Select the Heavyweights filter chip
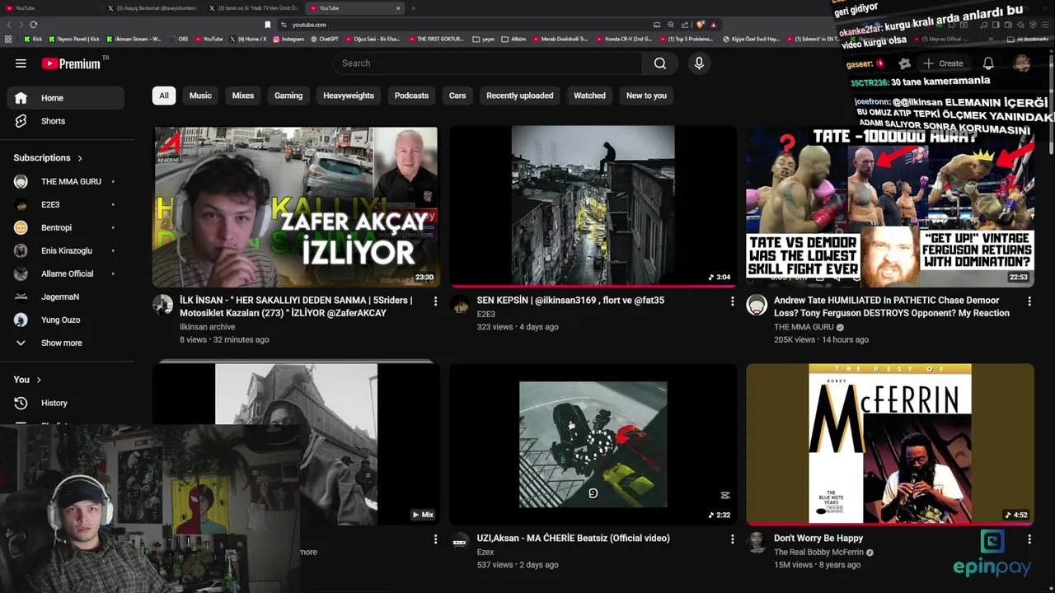 click(349, 96)
